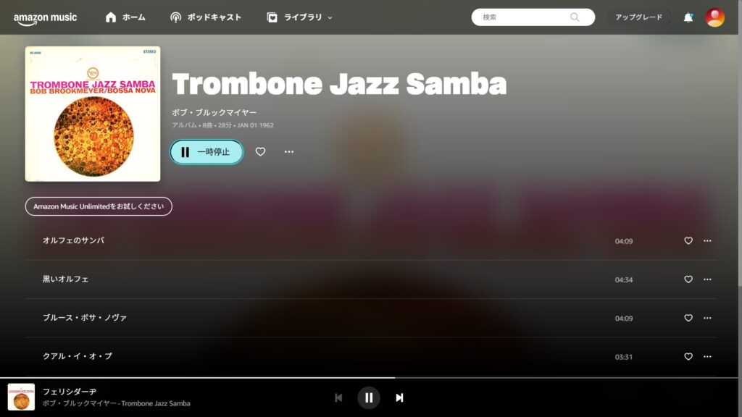Viewport: 742px width, 417px height.
Task: Click the notification bell icon
Action: click(688, 17)
